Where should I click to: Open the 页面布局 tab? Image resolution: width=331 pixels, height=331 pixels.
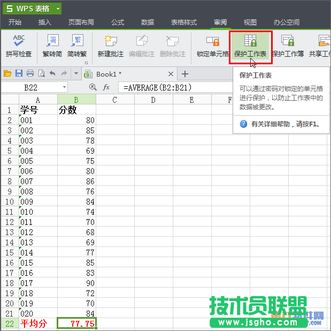(81, 22)
